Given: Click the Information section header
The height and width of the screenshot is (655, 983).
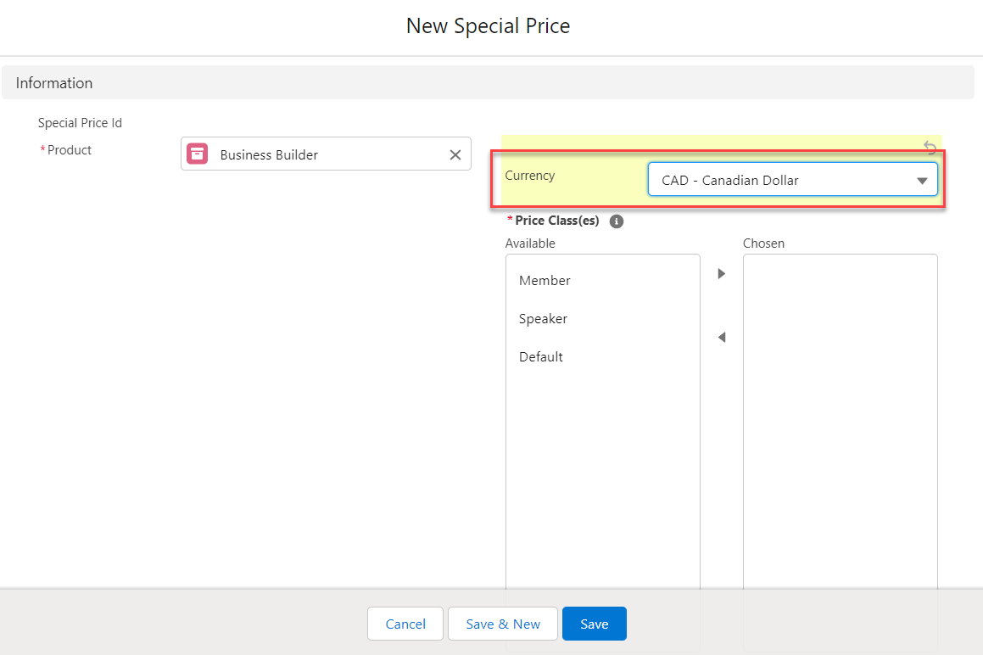Looking at the screenshot, I should [x=54, y=83].
